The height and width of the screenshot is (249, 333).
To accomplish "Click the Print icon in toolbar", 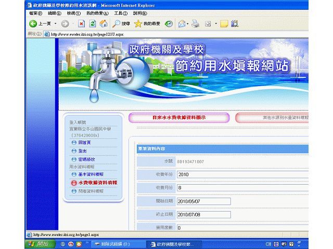I will (195, 24).
